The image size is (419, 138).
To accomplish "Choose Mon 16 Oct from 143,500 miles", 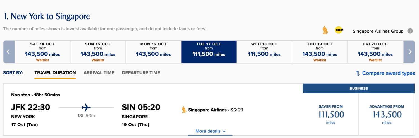I will 153,52.
